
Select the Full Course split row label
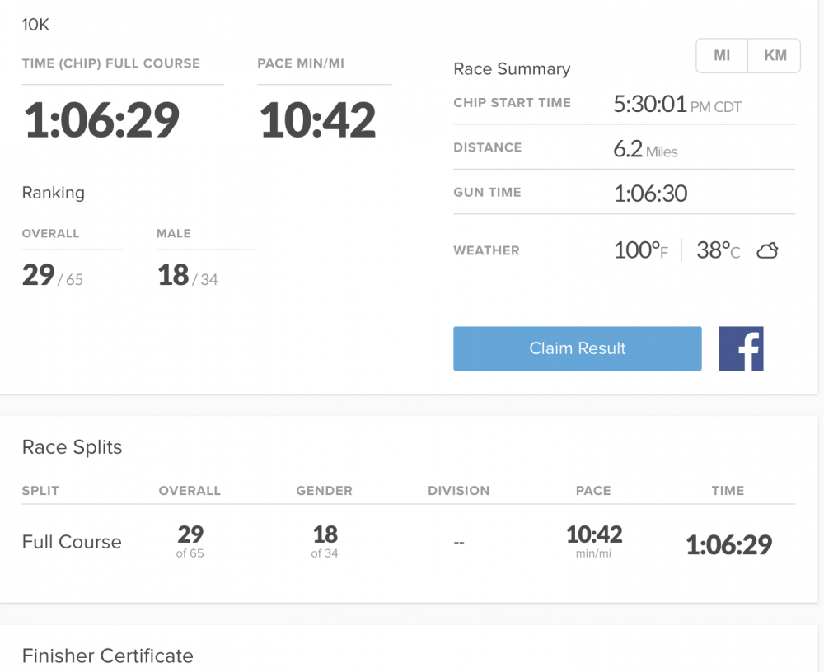[x=72, y=542]
